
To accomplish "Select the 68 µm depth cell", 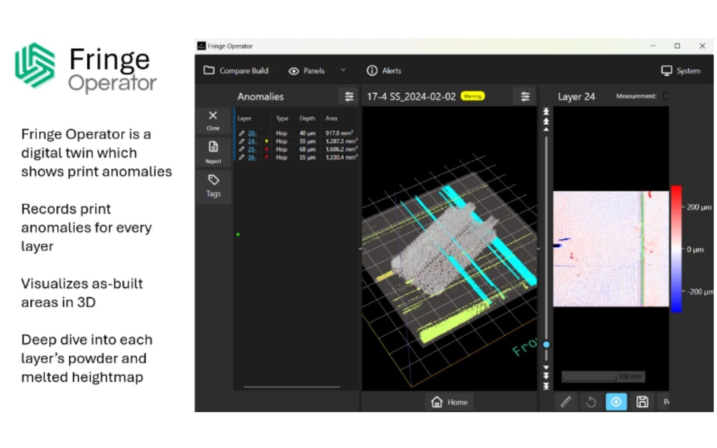I will point(307,149).
